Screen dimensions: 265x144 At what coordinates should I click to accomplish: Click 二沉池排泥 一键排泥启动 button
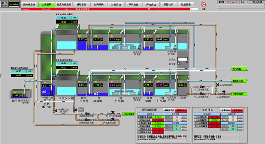(225, 110)
